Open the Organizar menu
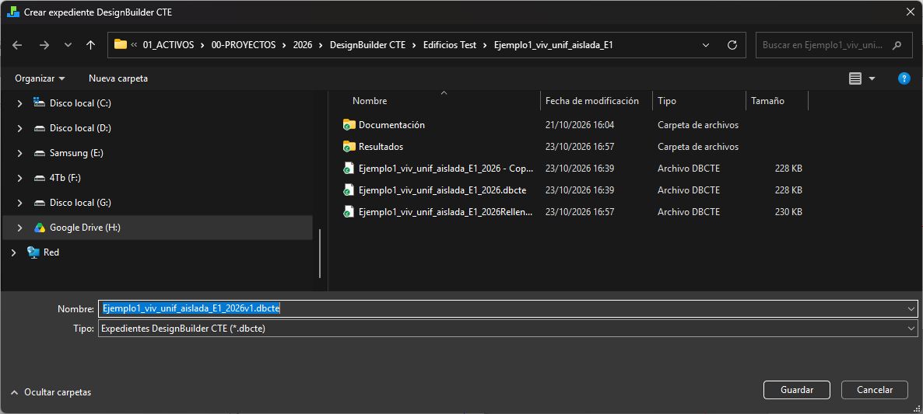 tap(40, 78)
